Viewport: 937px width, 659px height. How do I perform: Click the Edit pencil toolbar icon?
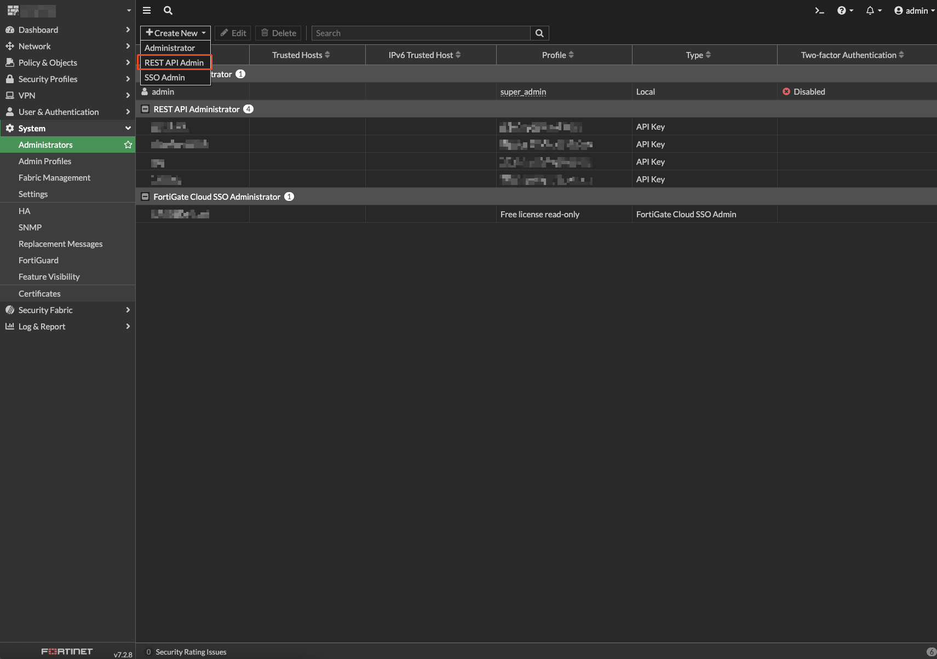pos(233,33)
